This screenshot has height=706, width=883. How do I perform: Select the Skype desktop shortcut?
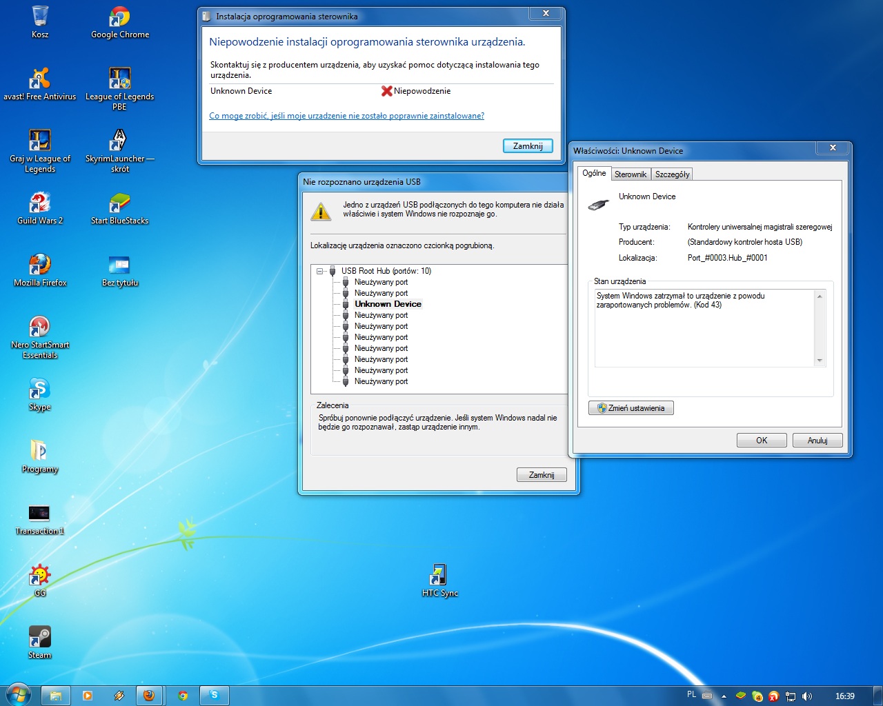(40, 394)
